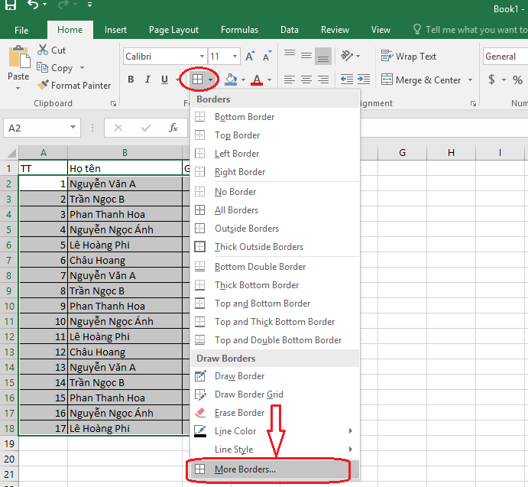Image resolution: width=528 pixels, height=487 pixels.
Task: Click the red Font Color A
Action: click(257, 80)
